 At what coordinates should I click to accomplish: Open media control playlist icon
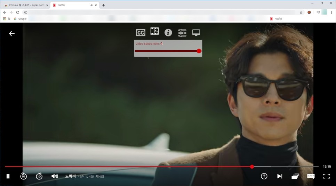318,12
